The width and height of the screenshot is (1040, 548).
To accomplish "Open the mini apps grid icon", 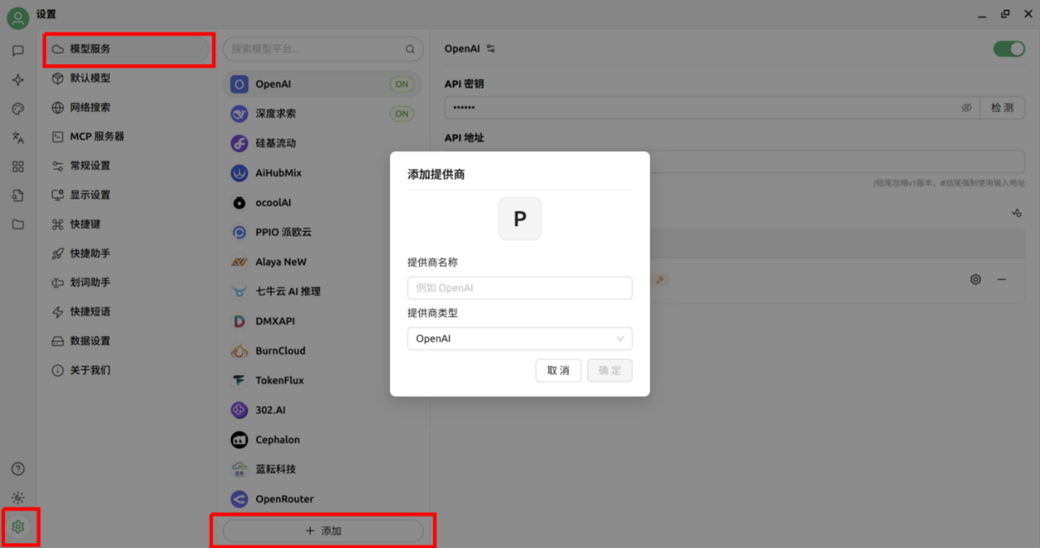I will coord(18,166).
